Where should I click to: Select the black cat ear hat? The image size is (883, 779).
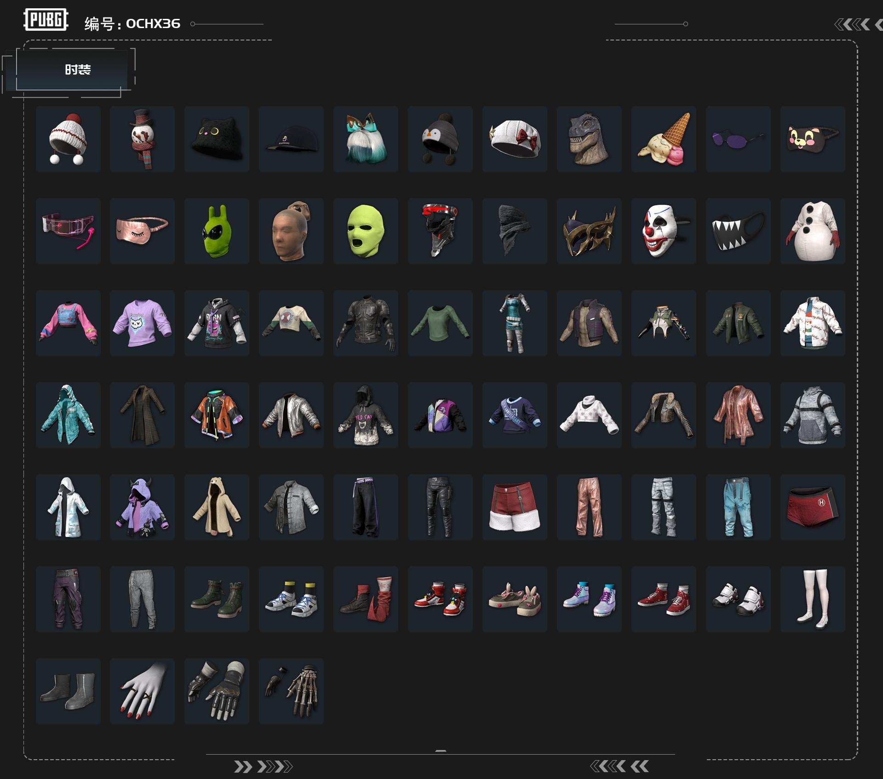(217, 139)
